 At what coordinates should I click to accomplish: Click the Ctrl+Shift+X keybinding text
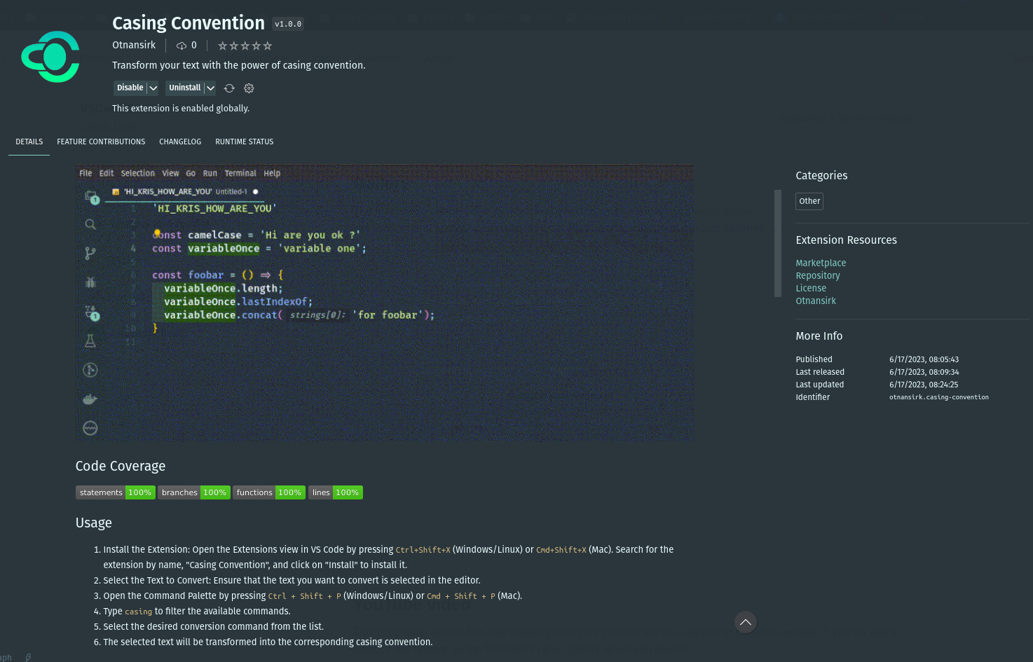coord(423,550)
